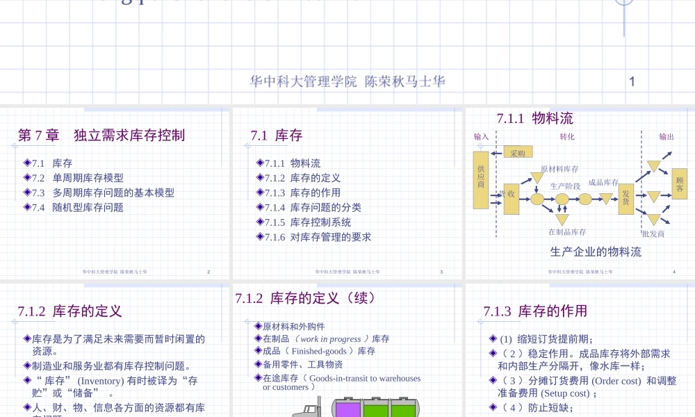Select the 发货 box in the flow diagram
Image resolution: width=695 pixels, height=417 pixels.
pos(625,199)
